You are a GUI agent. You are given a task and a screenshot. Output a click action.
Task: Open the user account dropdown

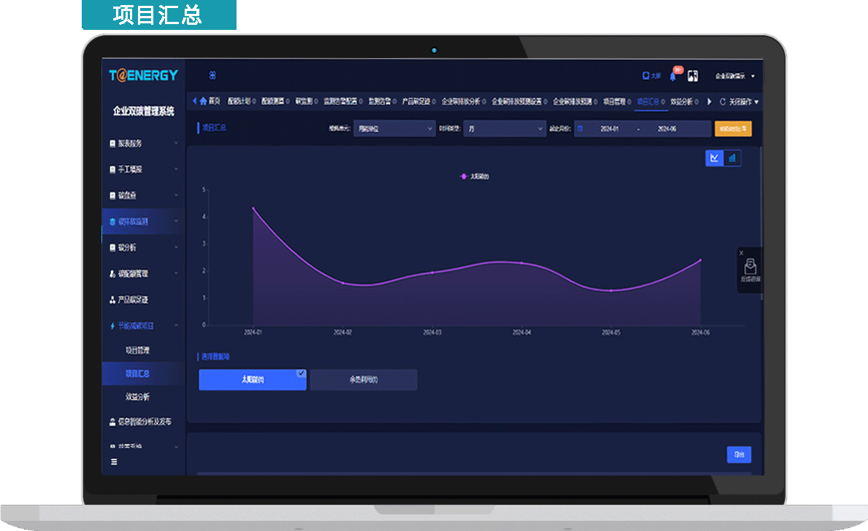coord(735,77)
